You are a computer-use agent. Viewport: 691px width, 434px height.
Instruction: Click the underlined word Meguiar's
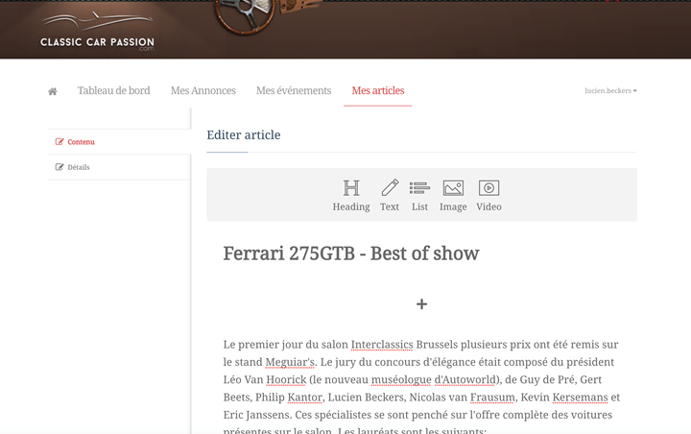(x=290, y=362)
